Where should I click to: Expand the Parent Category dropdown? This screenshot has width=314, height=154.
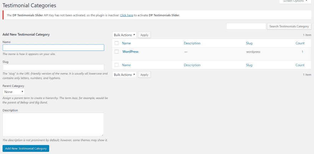pos(14,92)
